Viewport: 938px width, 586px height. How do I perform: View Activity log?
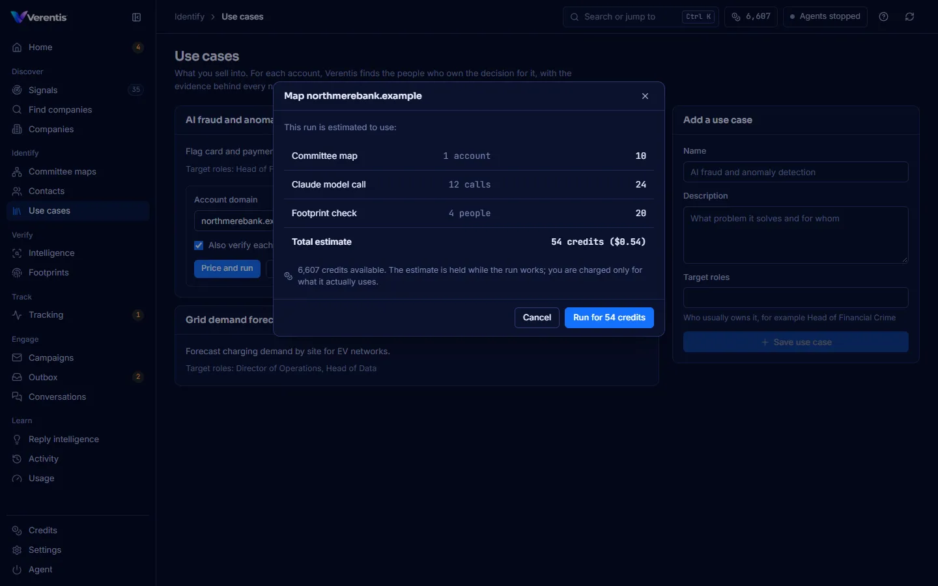[x=78, y=458]
